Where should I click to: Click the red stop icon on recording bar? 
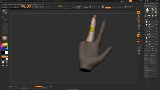tap(23, 8)
